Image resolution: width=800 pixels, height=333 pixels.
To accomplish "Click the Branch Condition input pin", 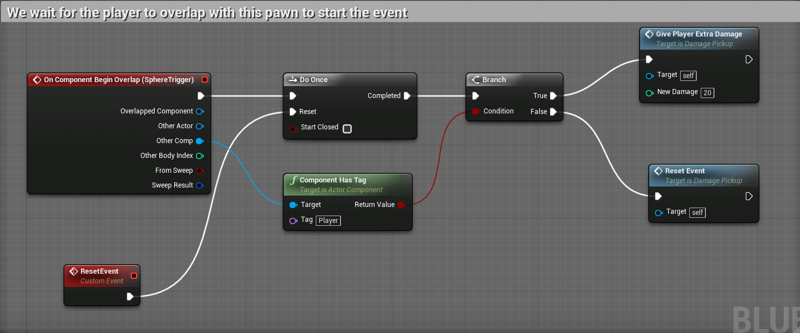I will coord(475,111).
